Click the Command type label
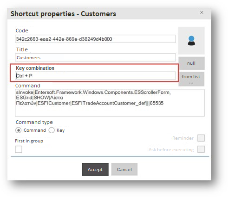228x197 pixels. tap(34, 122)
